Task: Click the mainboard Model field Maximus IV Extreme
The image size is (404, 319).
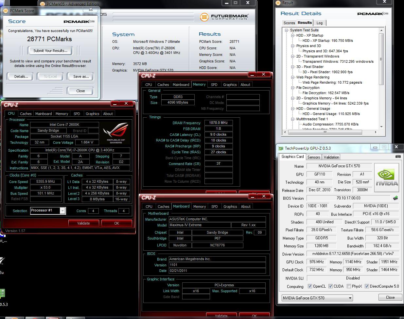Action: pyautogui.click(x=199, y=225)
